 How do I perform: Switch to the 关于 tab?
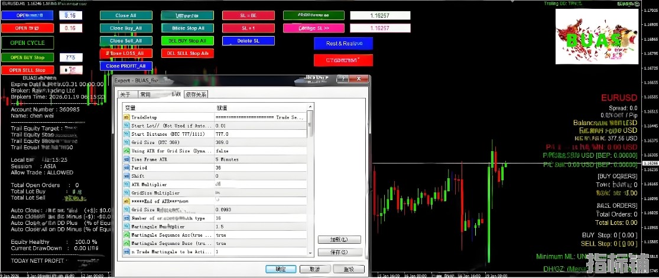click(125, 94)
